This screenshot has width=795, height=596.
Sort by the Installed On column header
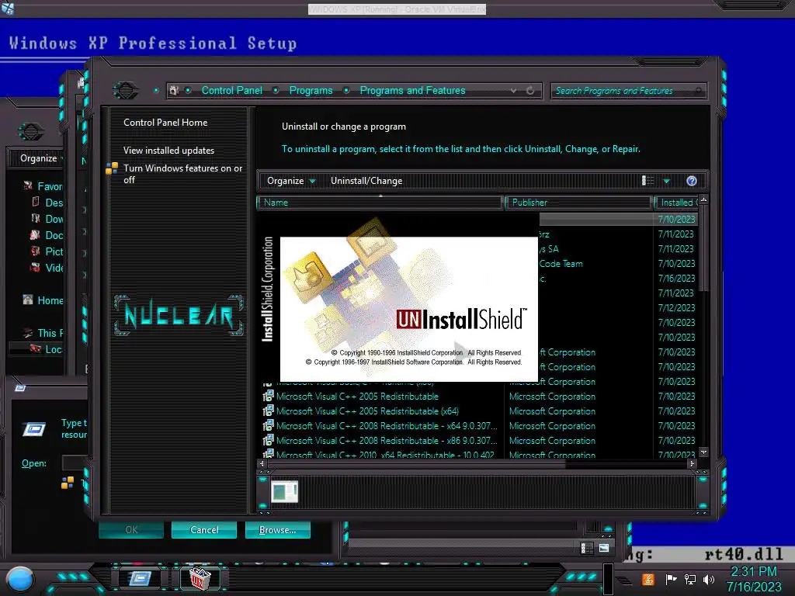(676, 203)
